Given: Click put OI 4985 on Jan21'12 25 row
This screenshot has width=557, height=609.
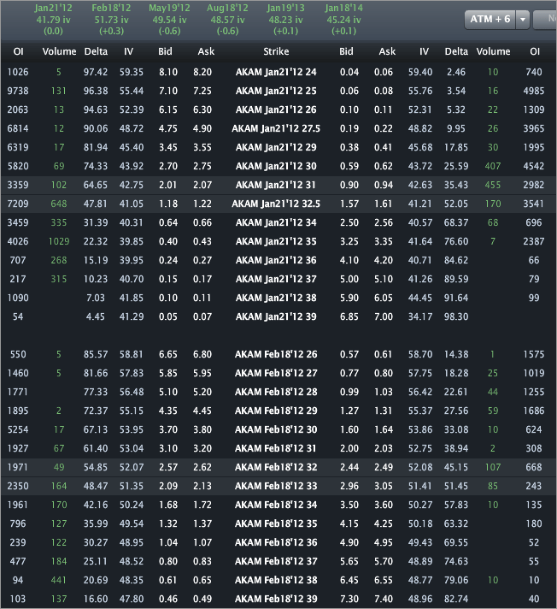Looking at the screenshot, I should pos(534,91).
